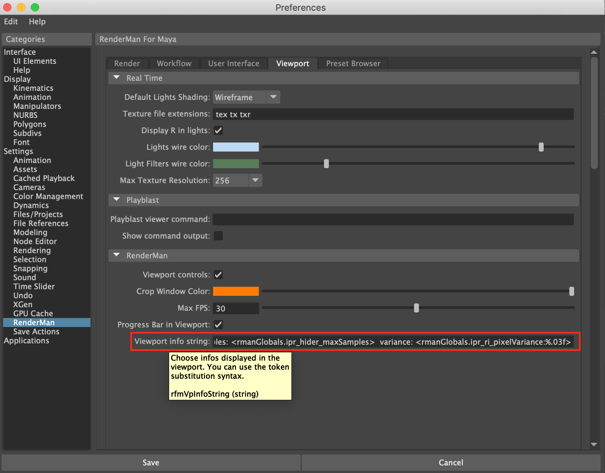Select Rendering category

32,250
